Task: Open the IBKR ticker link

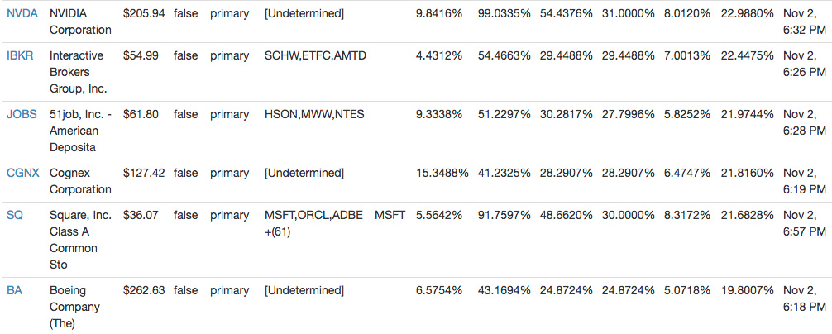Action: pos(20,55)
